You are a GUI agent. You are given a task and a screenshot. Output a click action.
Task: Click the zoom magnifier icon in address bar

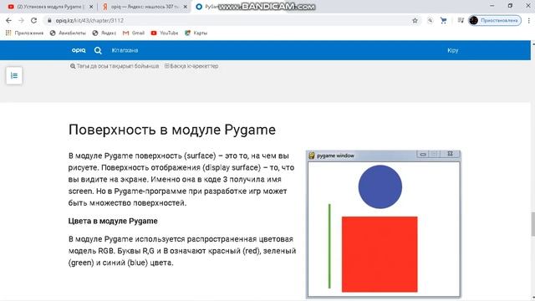click(x=431, y=20)
